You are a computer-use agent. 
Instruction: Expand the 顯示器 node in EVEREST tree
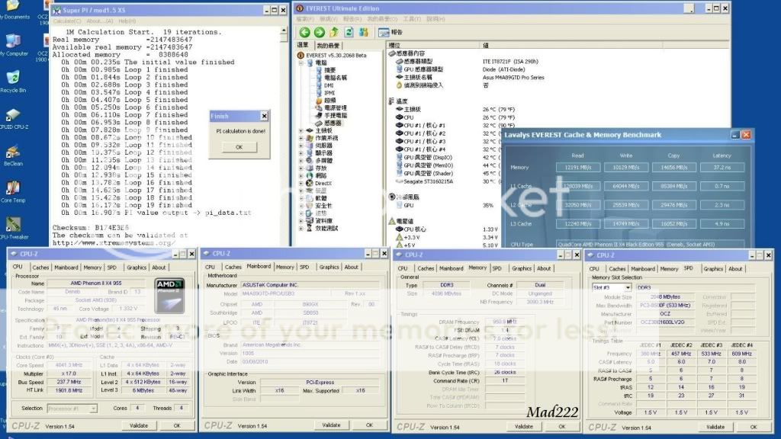click(x=301, y=152)
